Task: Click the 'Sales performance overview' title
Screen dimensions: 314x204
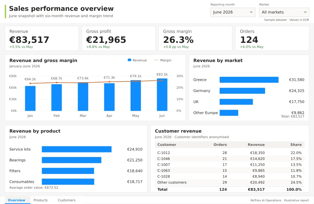Action: pyautogui.click(x=61, y=9)
